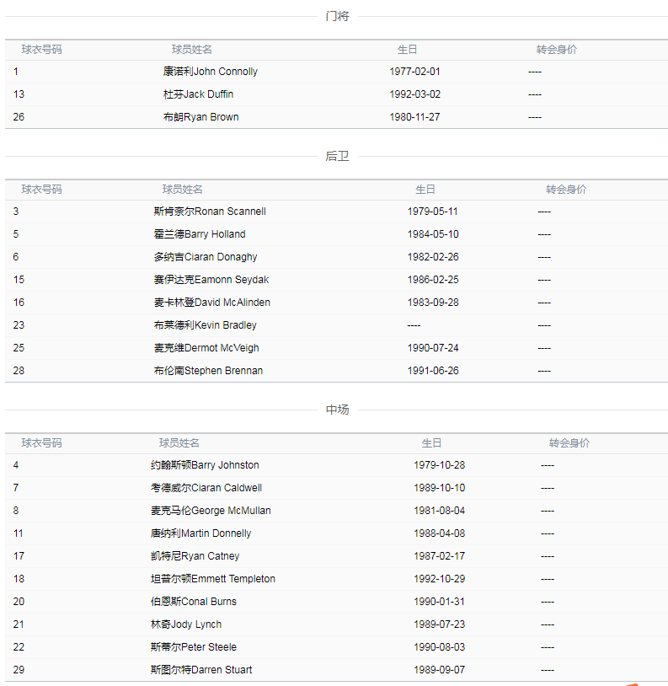The width and height of the screenshot is (668, 686).
Task: Select 赛伊达克Eamonn Seydak row name
Action: 211,280
